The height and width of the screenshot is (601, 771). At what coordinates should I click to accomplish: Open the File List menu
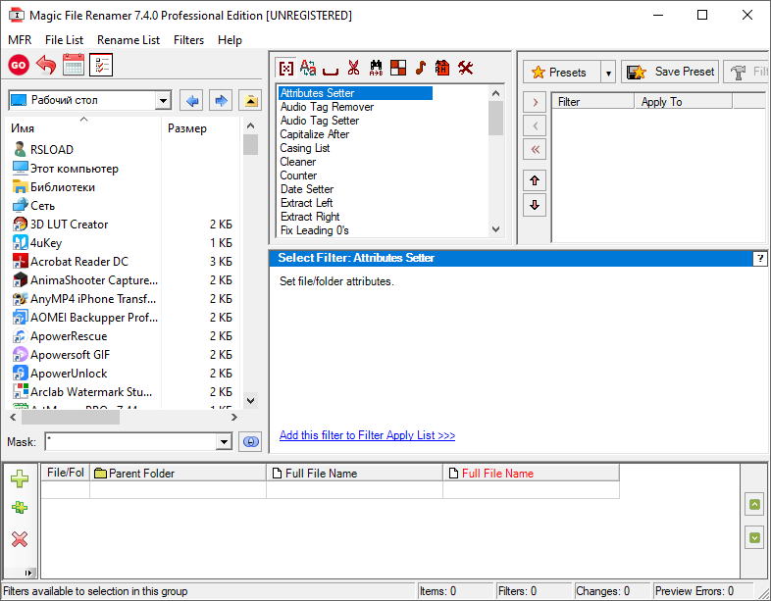coord(64,40)
